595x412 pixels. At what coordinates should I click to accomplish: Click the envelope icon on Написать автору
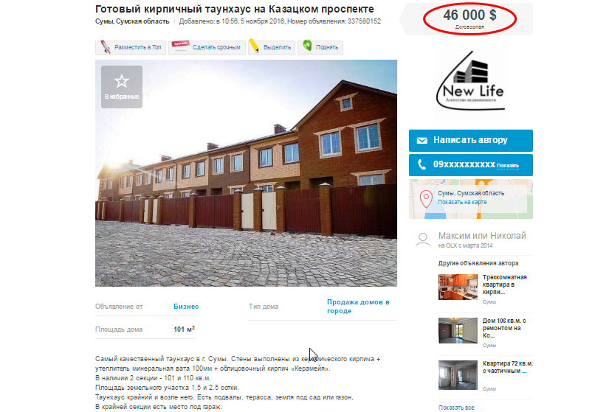click(x=422, y=141)
